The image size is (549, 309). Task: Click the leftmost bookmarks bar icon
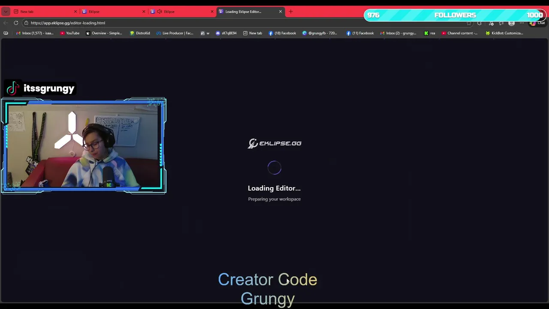[6, 33]
